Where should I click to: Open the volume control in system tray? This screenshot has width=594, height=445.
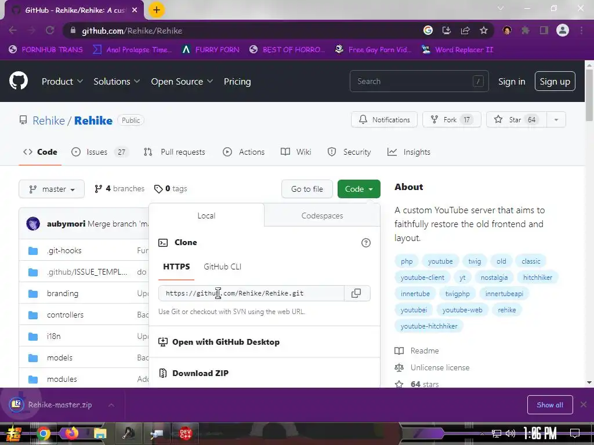[510, 433]
